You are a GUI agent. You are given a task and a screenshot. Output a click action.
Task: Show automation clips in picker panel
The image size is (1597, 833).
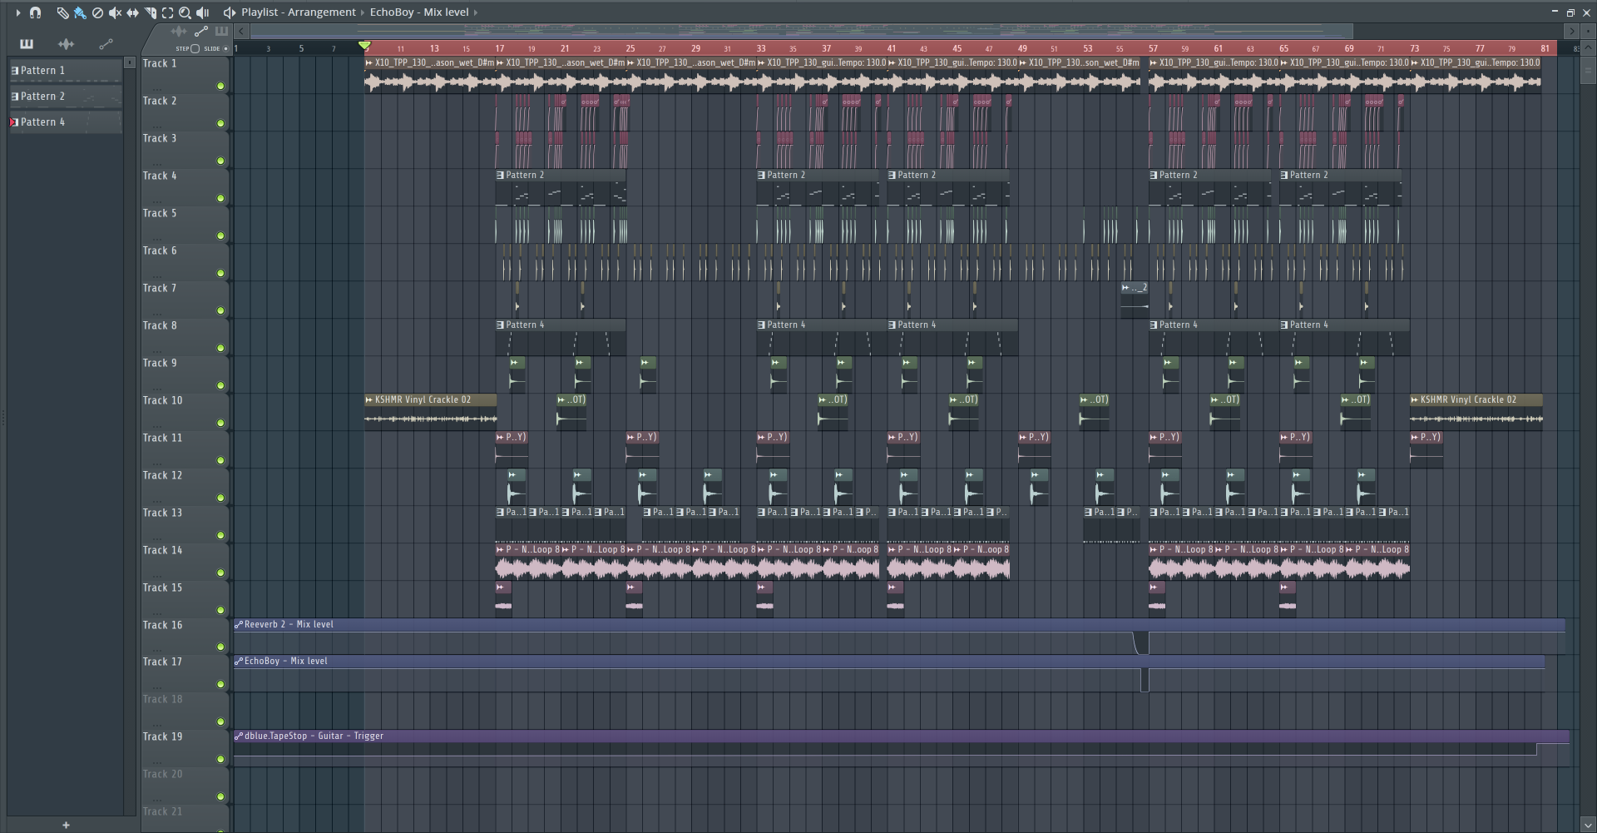[106, 44]
